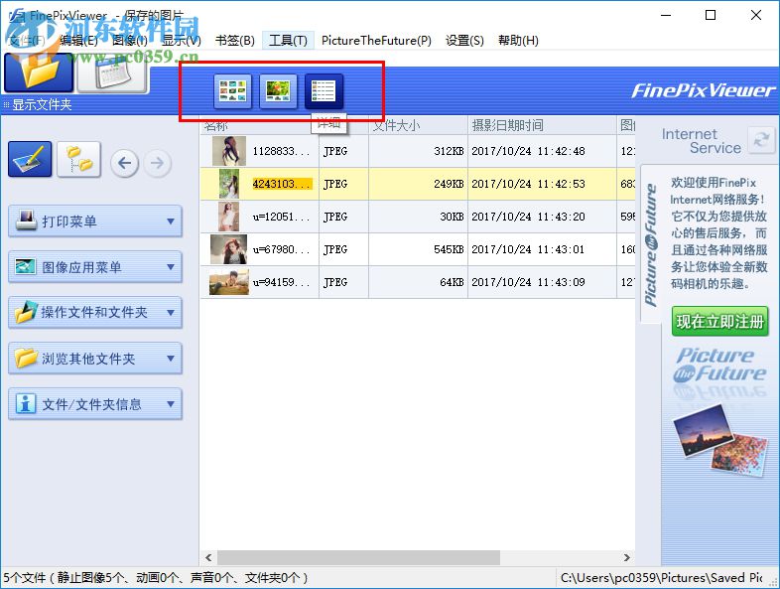Select the thumbnail of file u=12051...

click(229, 217)
